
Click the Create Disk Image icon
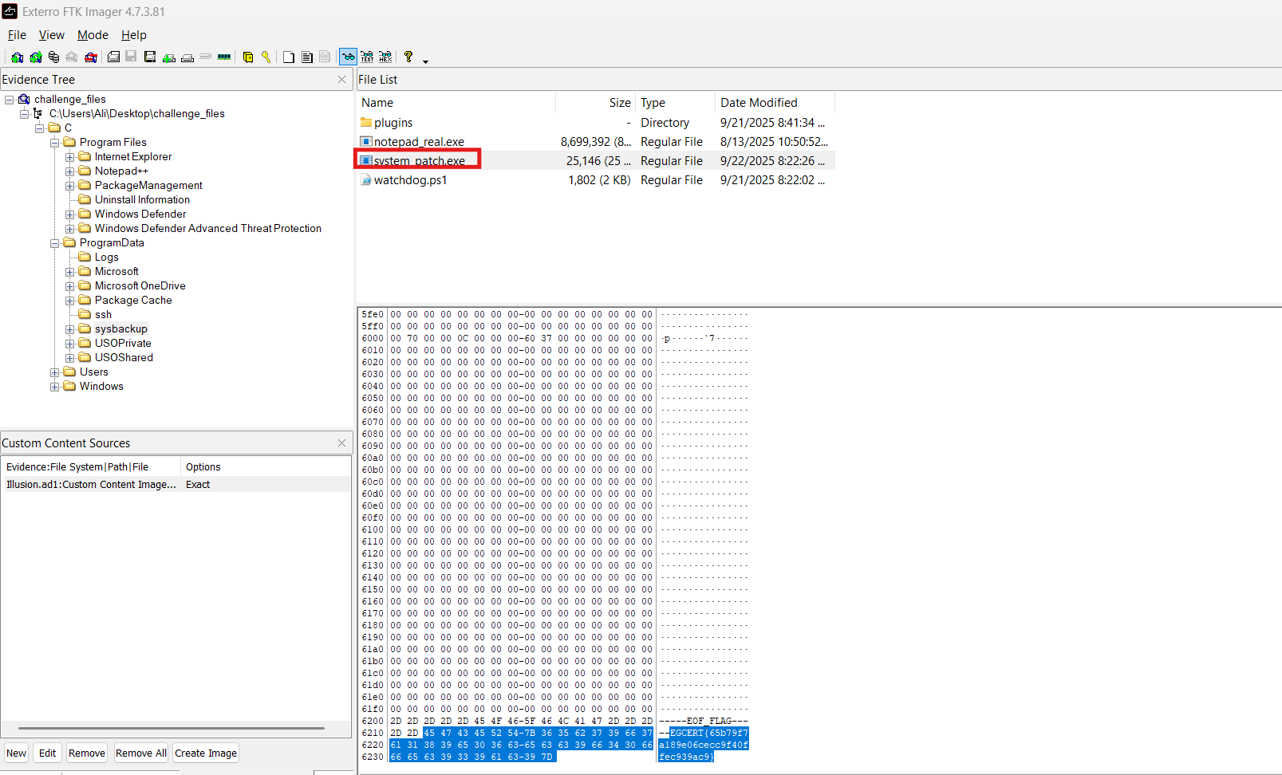(113, 57)
